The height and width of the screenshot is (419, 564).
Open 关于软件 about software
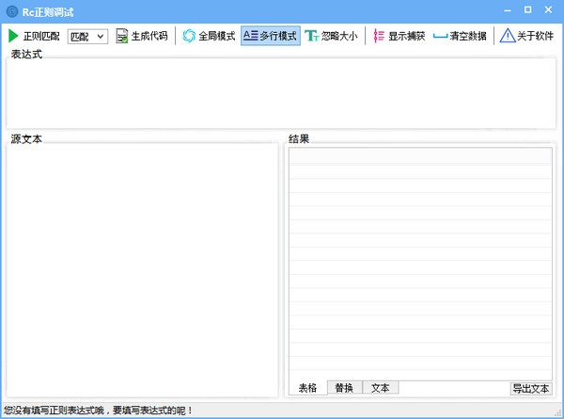pos(508,36)
